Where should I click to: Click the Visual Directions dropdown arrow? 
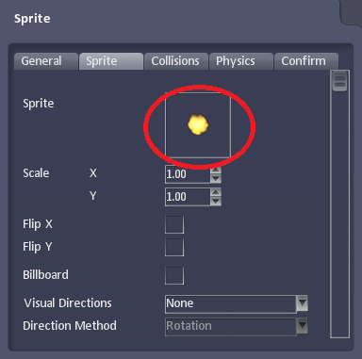[303, 303]
